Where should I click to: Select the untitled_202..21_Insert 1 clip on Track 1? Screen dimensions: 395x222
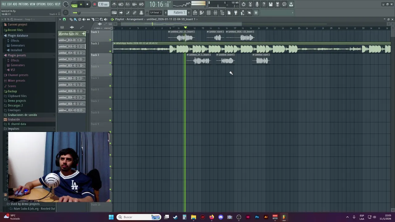181,36
